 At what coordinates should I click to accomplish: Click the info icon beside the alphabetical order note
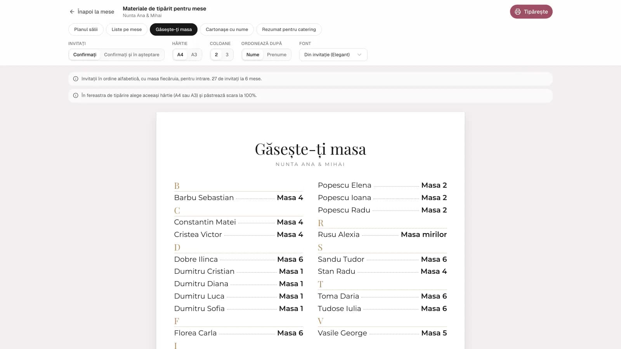pyautogui.click(x=76, y=79)
